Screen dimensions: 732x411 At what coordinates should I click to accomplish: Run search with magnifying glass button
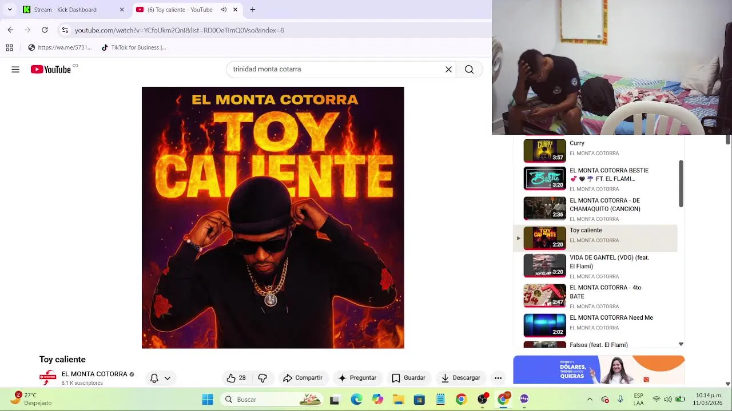pos(469,70)
